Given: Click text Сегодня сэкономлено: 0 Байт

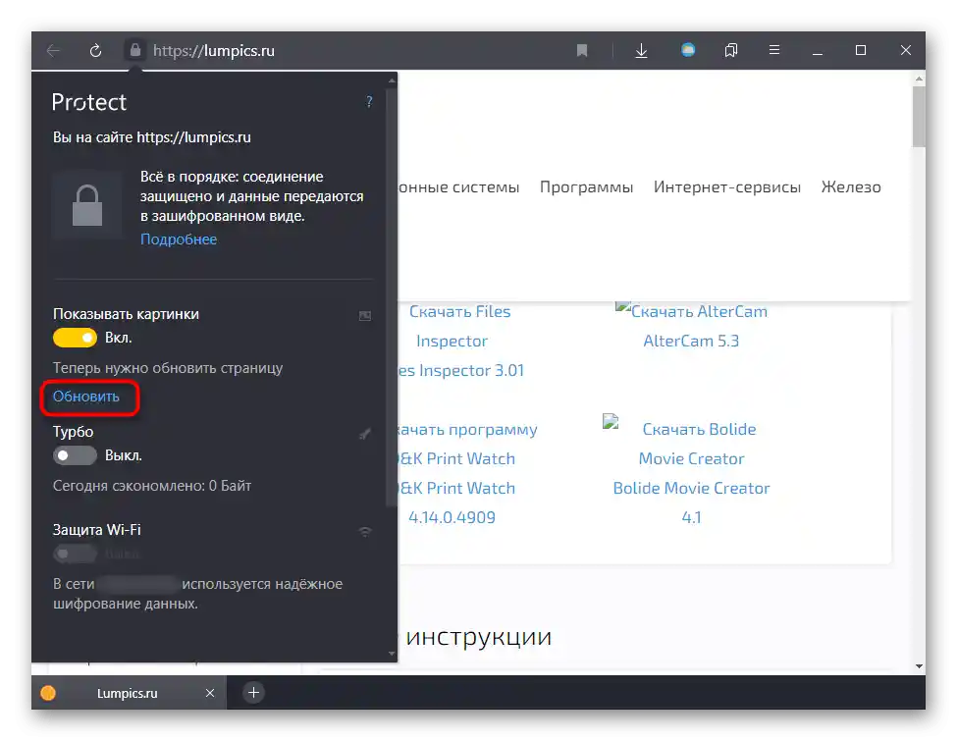Looking at the screenshot, I should point(152,486).
